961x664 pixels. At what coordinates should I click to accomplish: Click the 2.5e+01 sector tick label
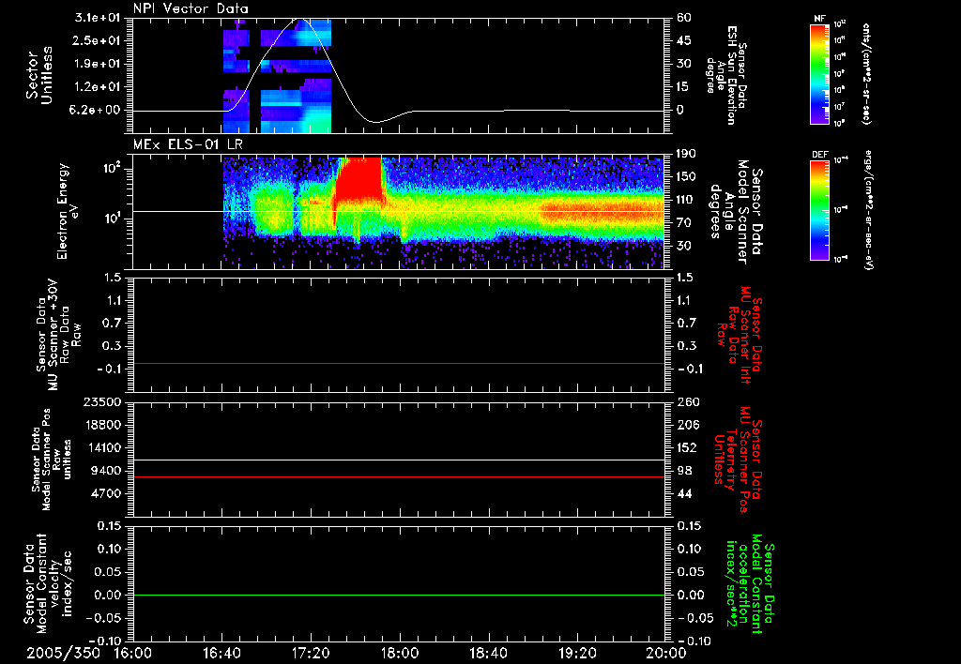[x=95, y=40]
